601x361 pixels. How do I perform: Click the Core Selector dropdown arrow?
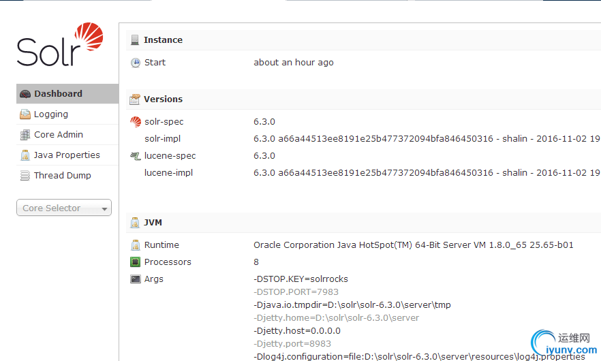tap(104, 209)
